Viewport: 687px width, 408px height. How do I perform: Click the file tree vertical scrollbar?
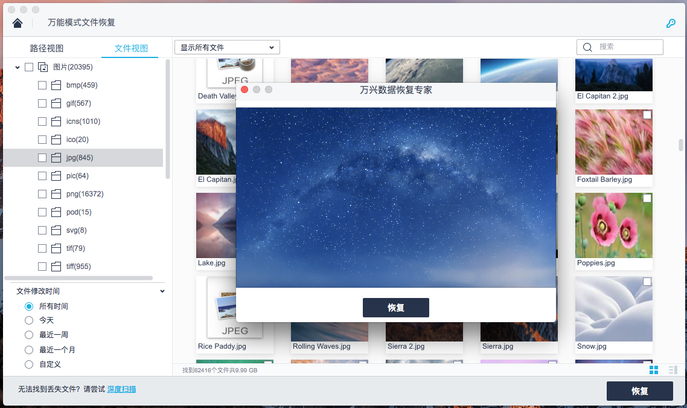(167, 119)
